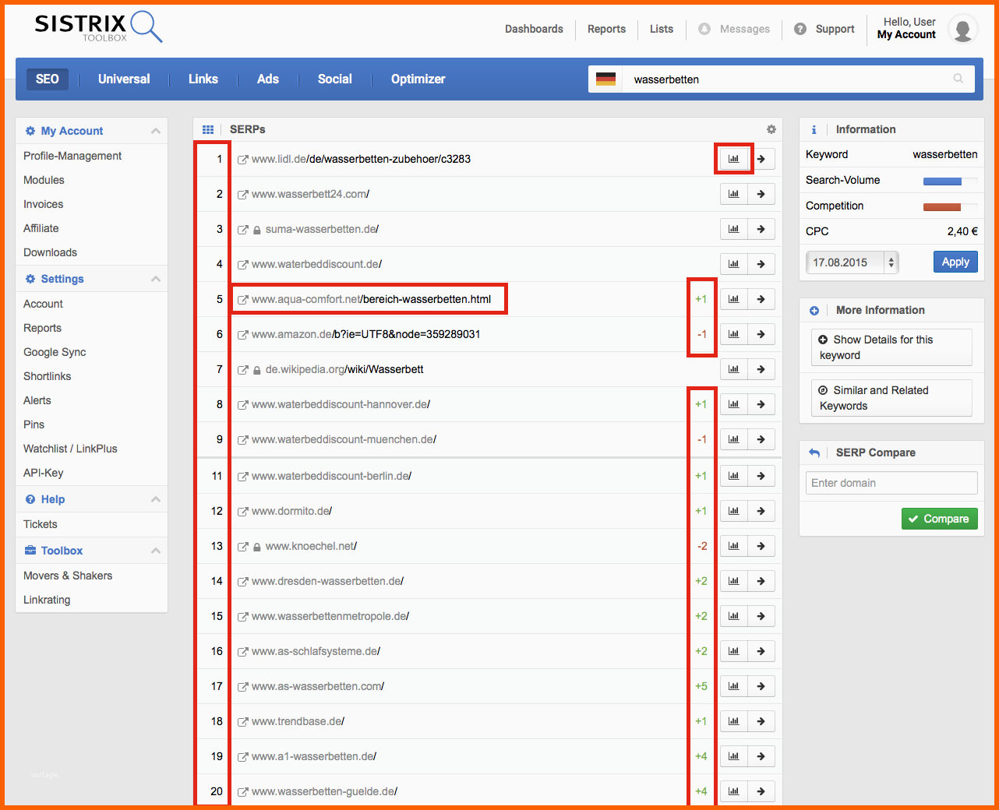Open history chart for www.knoechel.net row

(x=734, y=546)
